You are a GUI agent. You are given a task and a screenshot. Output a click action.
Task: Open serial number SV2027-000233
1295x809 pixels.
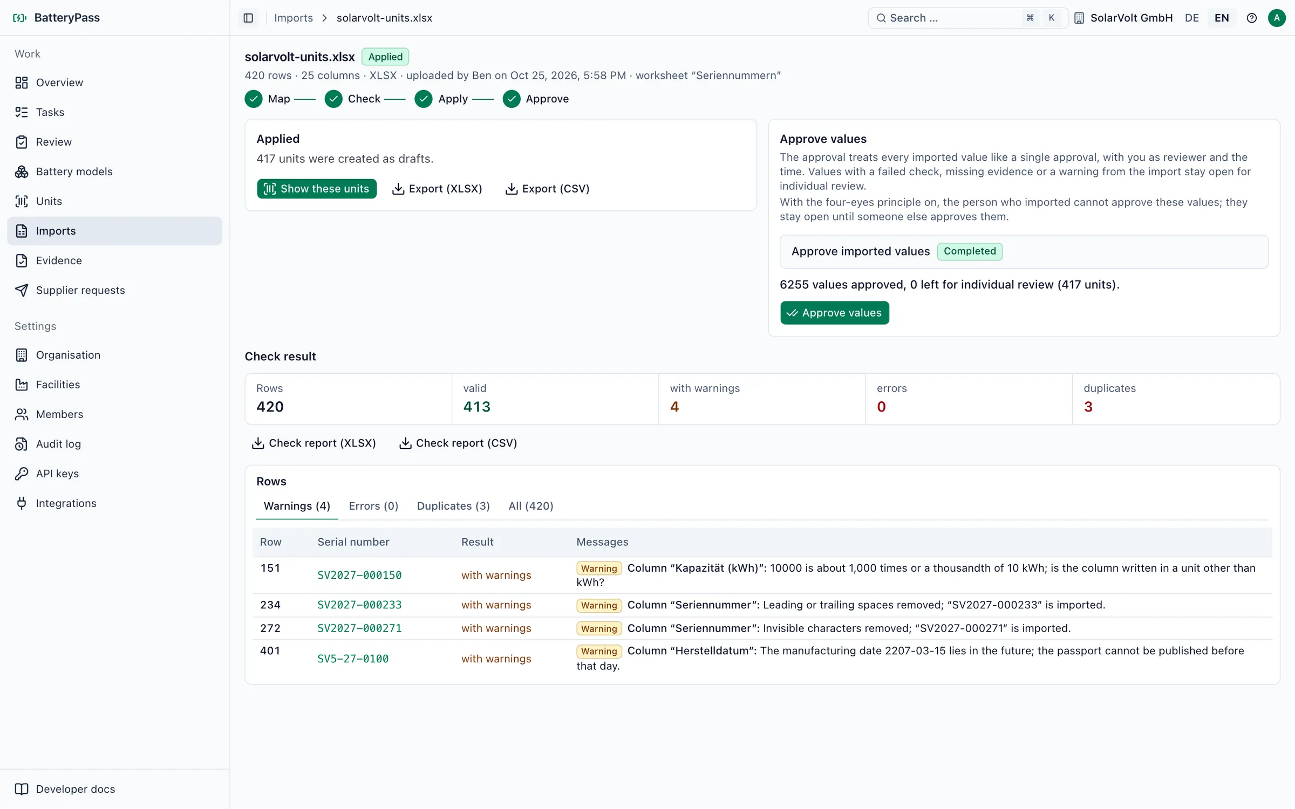(x=359, y=605)
